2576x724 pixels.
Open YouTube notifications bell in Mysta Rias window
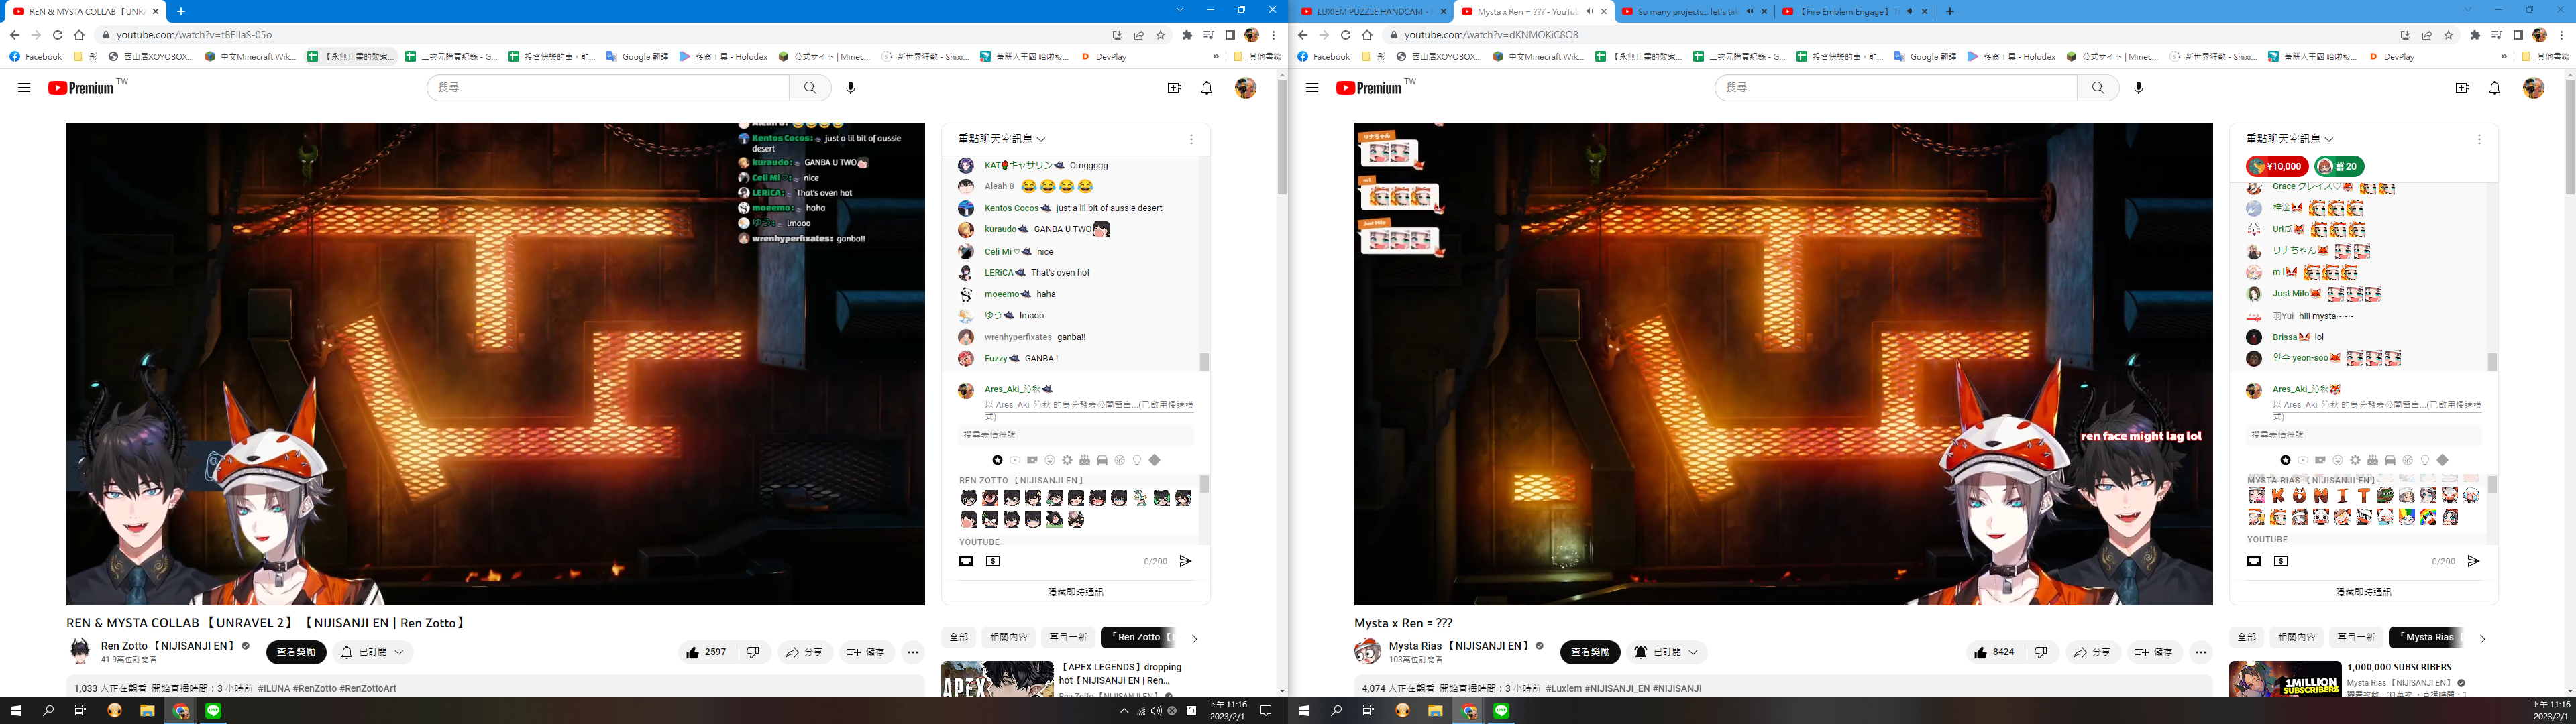click(2495, 88)
